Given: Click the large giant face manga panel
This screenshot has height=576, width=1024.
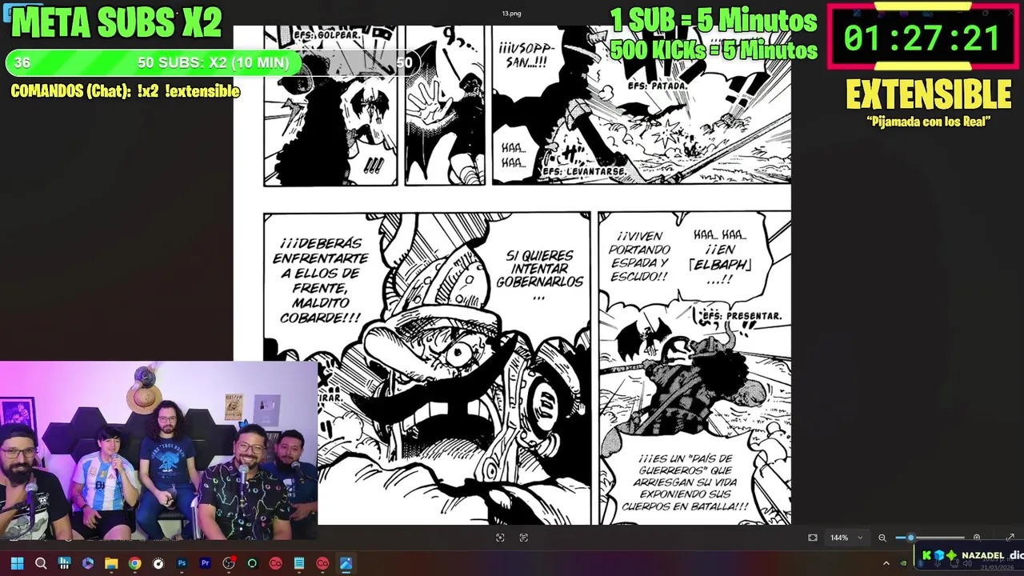Looking at the screenshot, I should (x=427, y=368).
